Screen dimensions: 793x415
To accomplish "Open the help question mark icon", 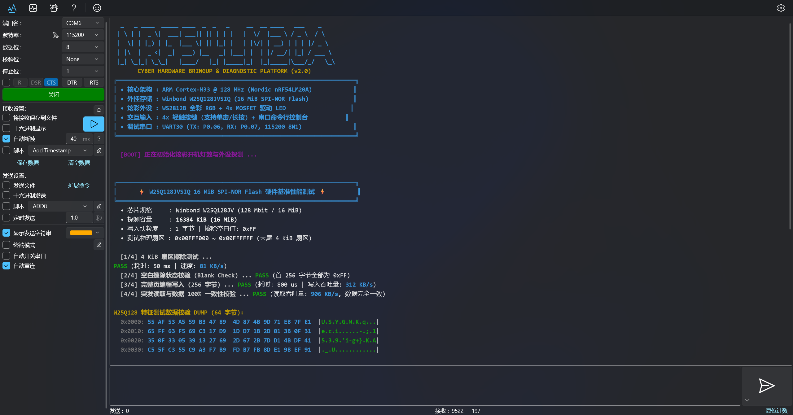I will click(74, 8).
